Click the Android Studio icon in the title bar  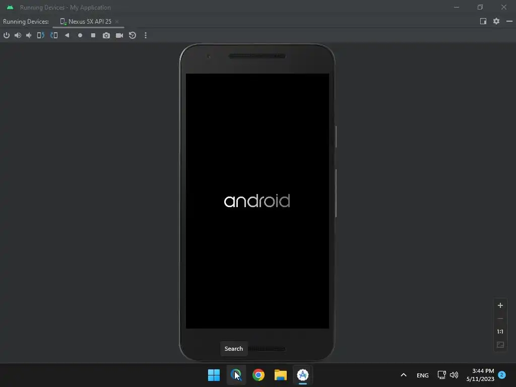[10, 7]
